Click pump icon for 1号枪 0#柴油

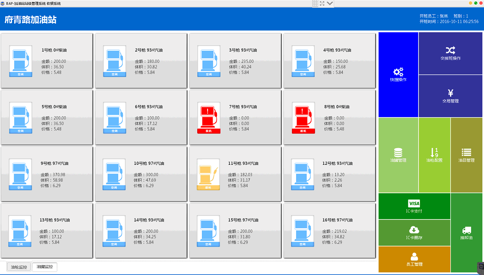point(21,61)
